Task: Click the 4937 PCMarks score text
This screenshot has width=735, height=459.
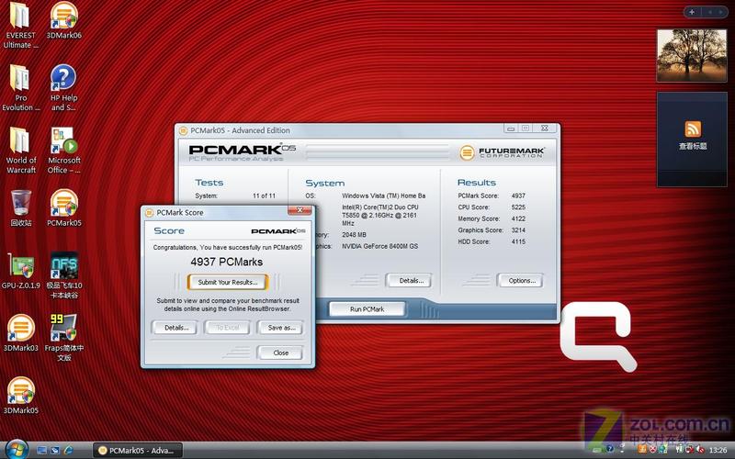Action: coord(227,262)
